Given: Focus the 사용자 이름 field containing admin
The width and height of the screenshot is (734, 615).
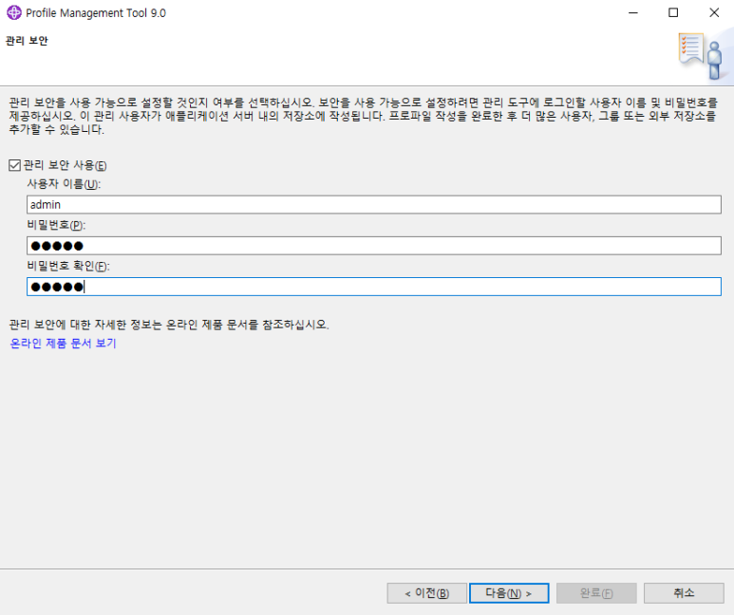Looking at the screenshot, I should [373, 205].
